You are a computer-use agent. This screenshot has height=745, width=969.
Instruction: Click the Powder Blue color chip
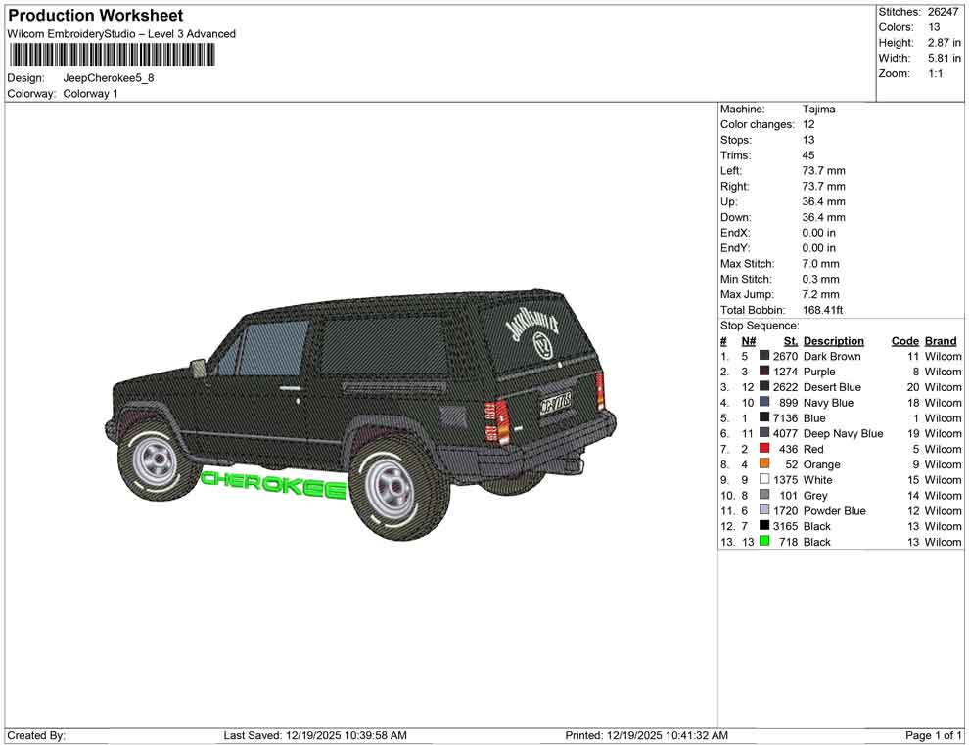(764, 510)
